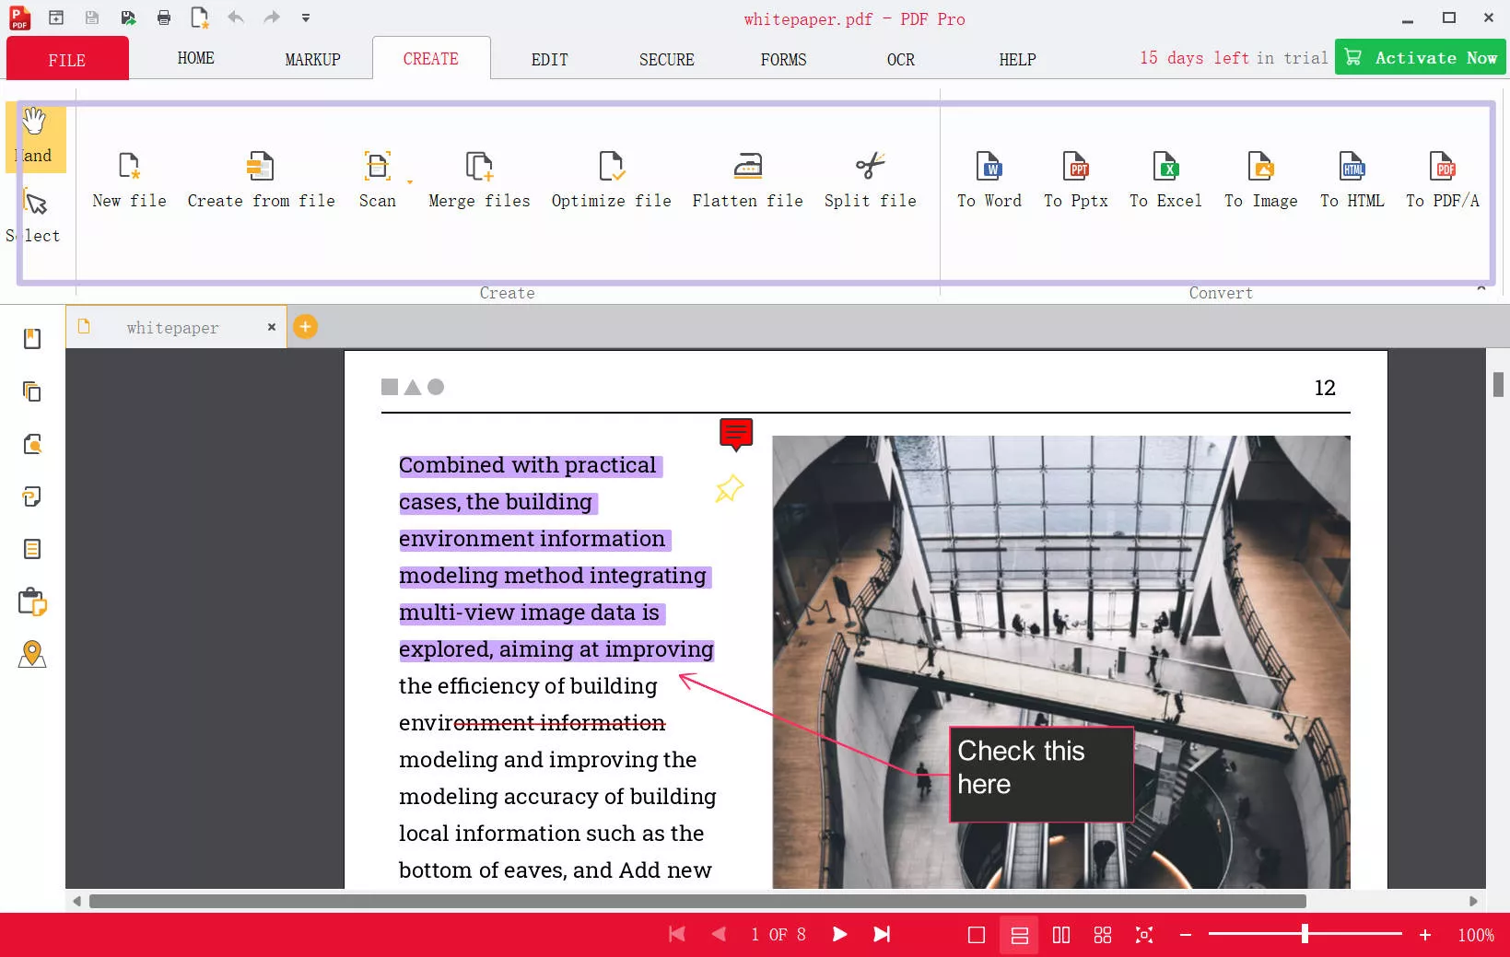This screenshot has width=1510, height=957.
Task: Switch to the SECURE ribbon tab
Action: pyautogui.click(x=666, y=59)
